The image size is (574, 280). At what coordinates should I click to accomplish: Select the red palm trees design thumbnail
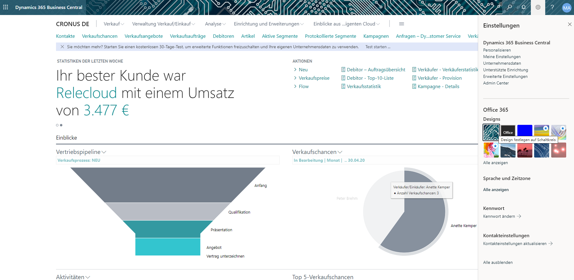(525, 150)
